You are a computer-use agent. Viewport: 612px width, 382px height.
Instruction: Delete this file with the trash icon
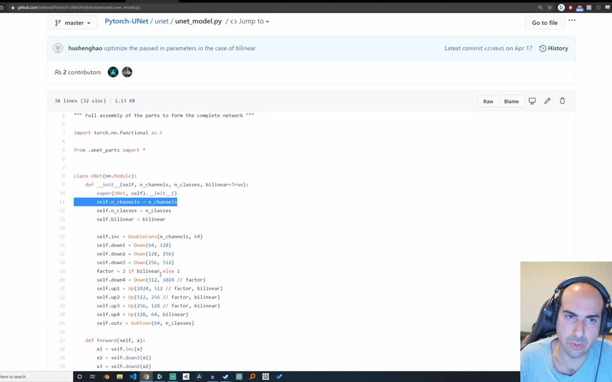coord(563,101)
